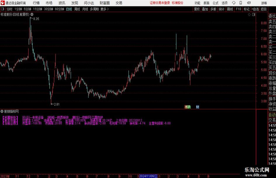Select the 日线 daily period tab
This screenshot has height=178, width=276.
point(69,9)
